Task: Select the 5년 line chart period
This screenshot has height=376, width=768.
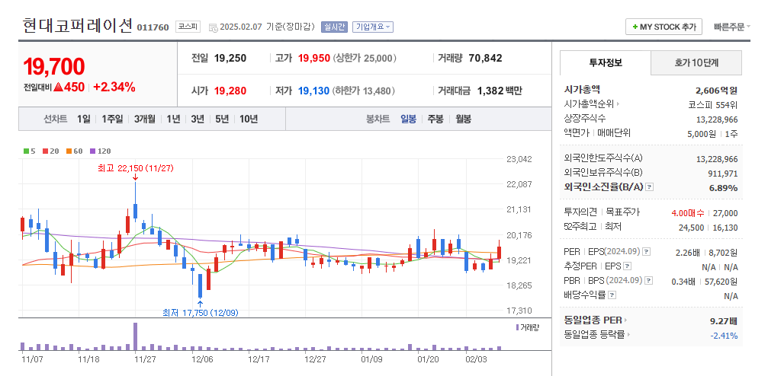Action: pyautogui.click(x=223, y=119)
